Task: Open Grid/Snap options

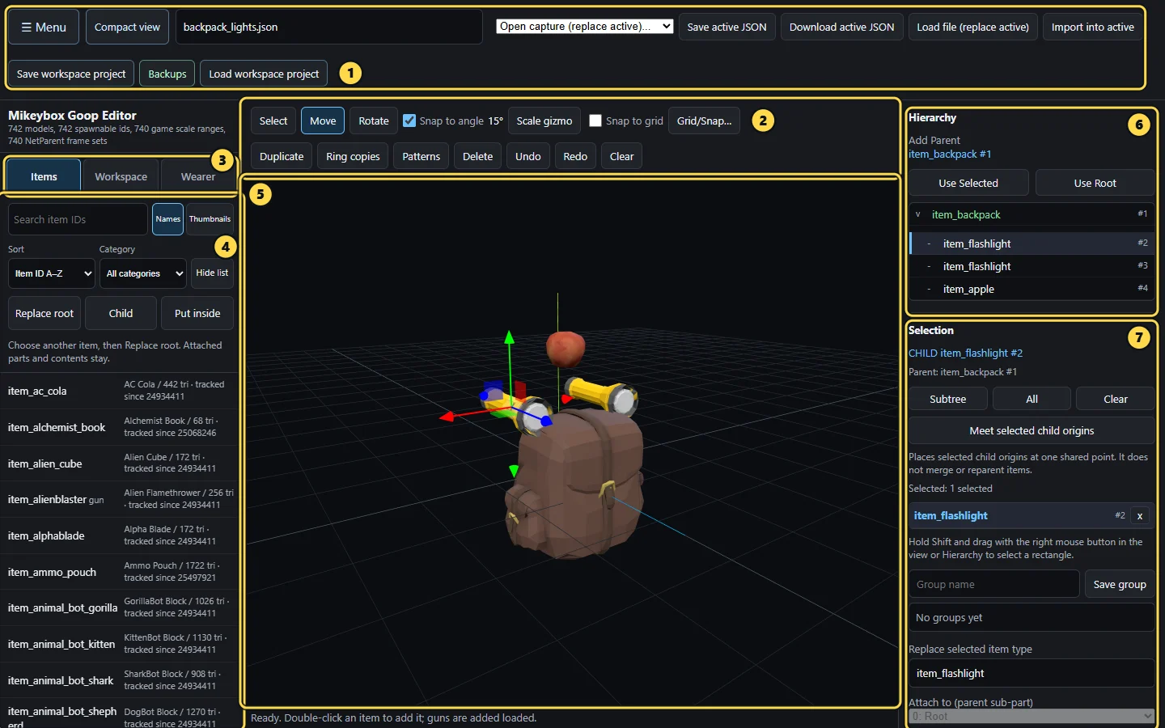Action: coord(704,121)
